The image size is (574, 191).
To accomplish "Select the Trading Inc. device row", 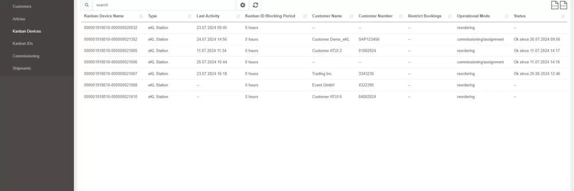I will pos(324,74).
